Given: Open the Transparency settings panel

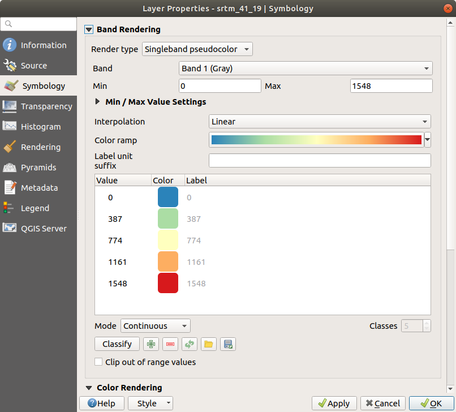Looking at the screenshot, I should [x=38, y=106].
